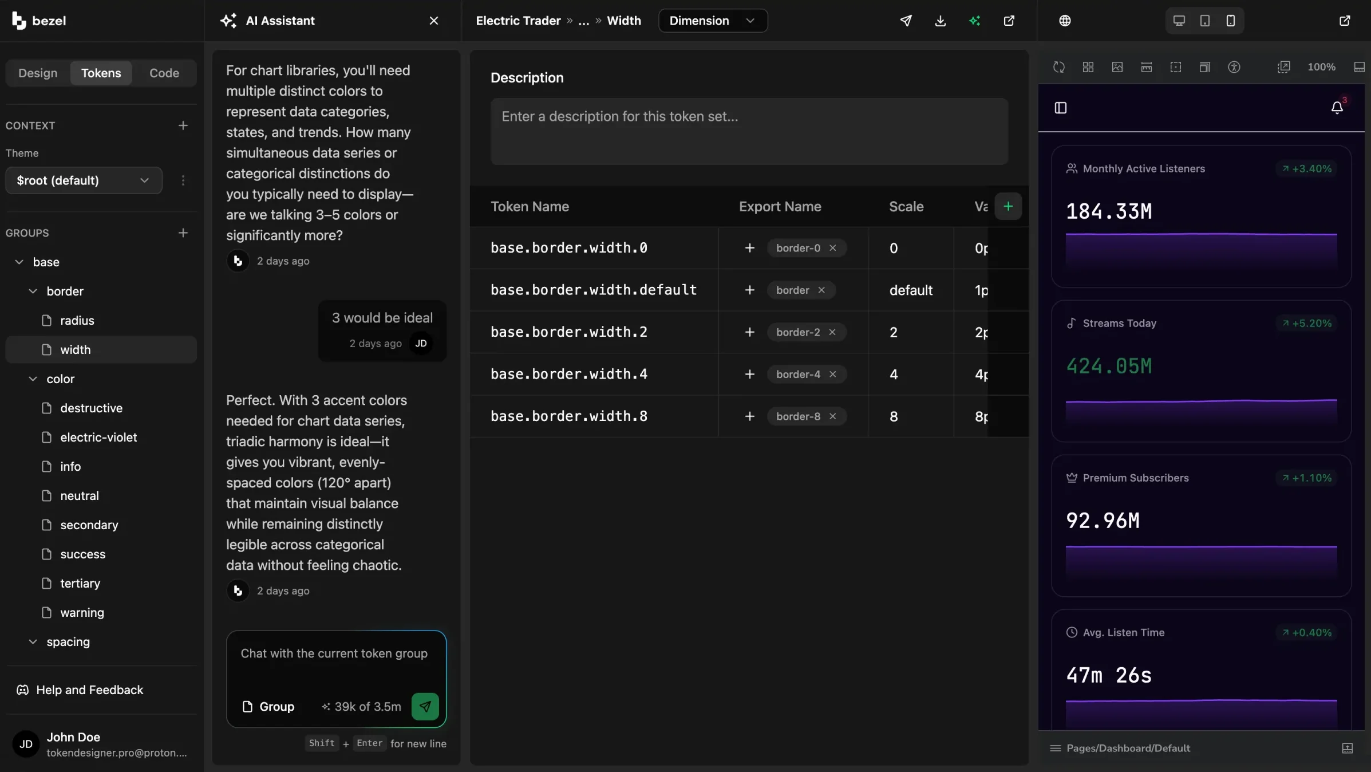Open the Dimension type dropdown
The width and height of the screenshot is (1371, 772).
coord(713,21)
